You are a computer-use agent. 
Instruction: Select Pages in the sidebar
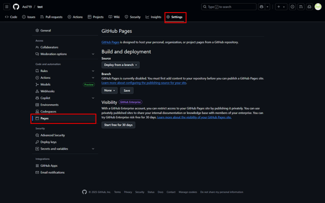pyautogui.click(x=64, y=118)
